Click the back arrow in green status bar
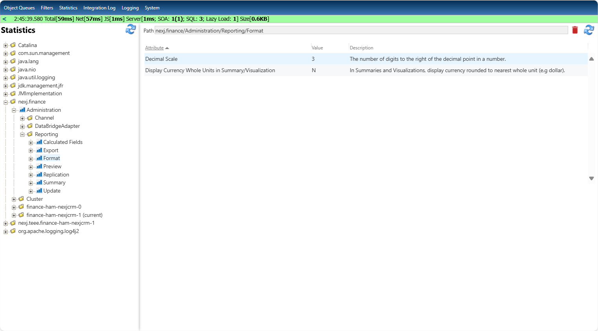598x331 pixels. click(x=4, y=19)
